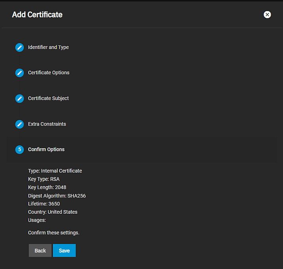Click the Add Certificate title text
283x269 pixels.
(x=37, y=15)
